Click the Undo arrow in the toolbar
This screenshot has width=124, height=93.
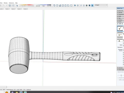click(x=4, y=5)
